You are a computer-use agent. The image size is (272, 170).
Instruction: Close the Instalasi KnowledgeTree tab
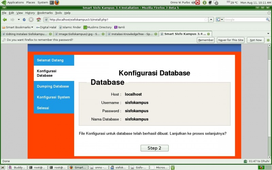(156, 34)
